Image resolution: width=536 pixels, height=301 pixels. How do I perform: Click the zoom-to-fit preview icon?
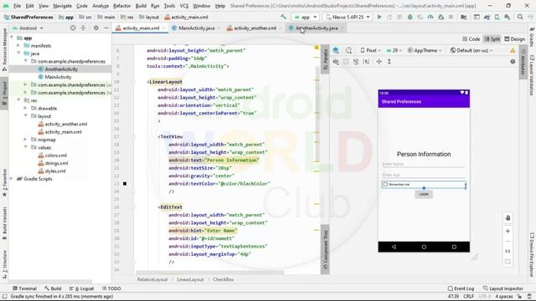[508, 262]
